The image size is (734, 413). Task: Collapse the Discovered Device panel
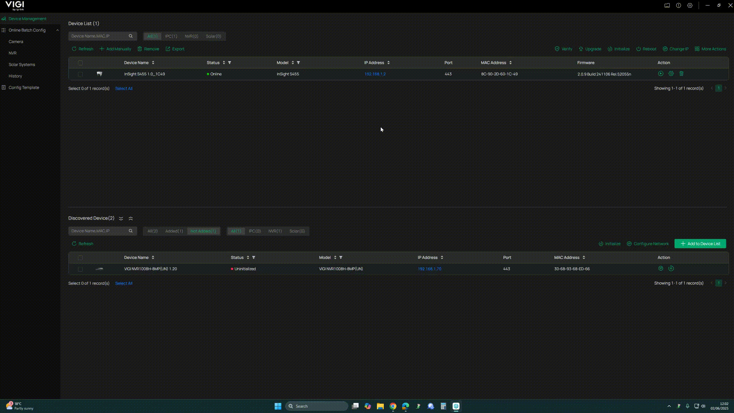tap(130, 218)
